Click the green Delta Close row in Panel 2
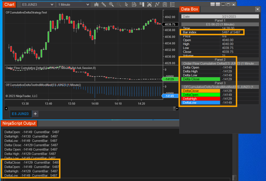Viewport: 266px width, 181px height. click(220, 79)
